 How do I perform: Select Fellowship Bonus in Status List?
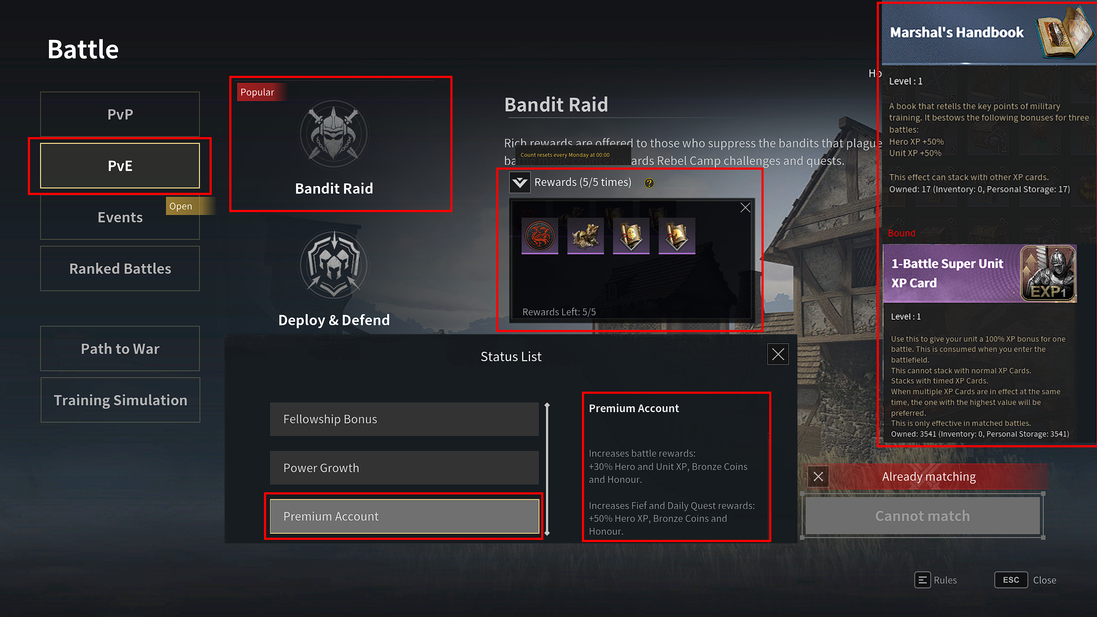click(404, 419)
